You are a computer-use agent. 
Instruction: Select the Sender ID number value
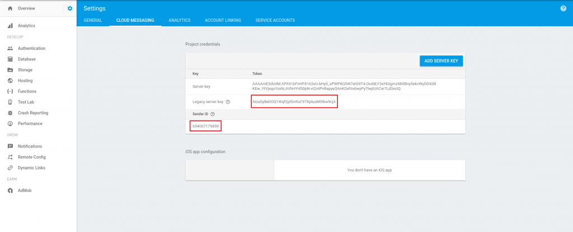pos(206,126)
